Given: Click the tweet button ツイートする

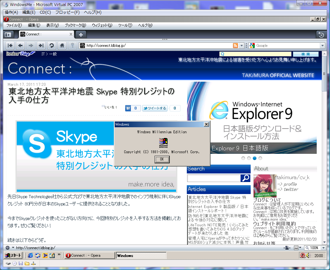Looking at the screenshot, I should pos(155,108).
